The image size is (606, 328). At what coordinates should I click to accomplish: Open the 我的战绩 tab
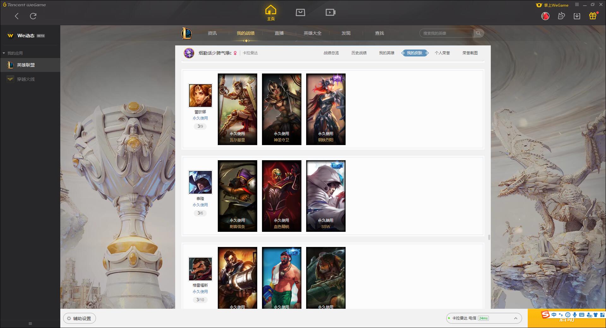point(246,33)
